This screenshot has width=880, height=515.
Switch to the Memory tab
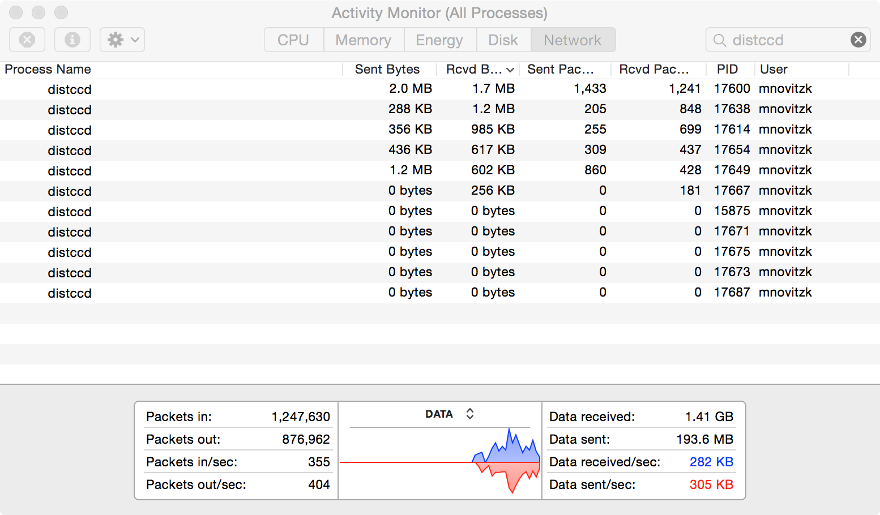363,40
